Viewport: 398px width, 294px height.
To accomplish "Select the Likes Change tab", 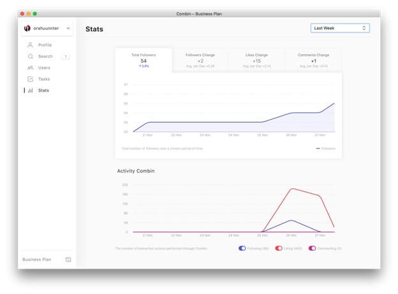I will pyautogui.click(x=256, y=60).
